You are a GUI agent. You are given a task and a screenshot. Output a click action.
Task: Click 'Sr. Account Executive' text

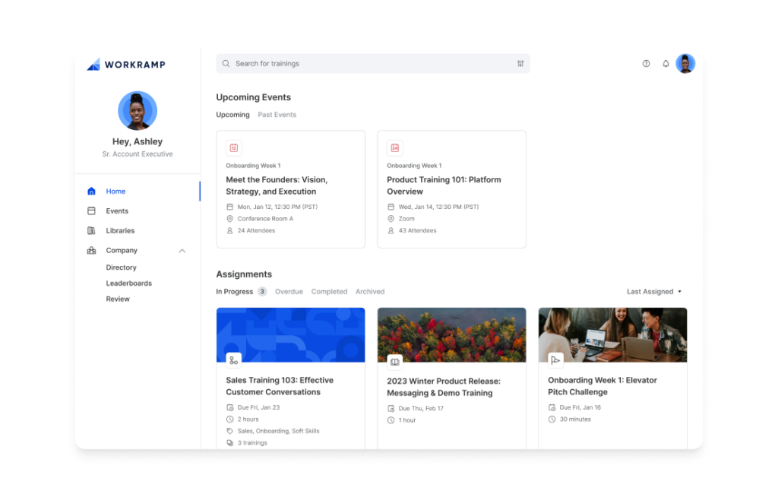(x=138, y=154)
